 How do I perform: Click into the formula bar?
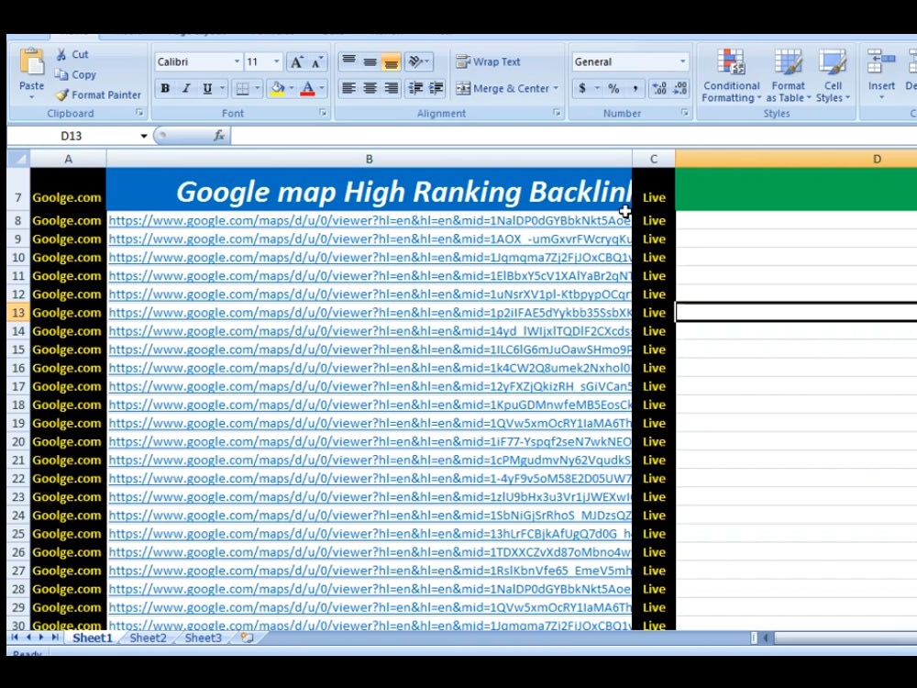tap(573, 136)
